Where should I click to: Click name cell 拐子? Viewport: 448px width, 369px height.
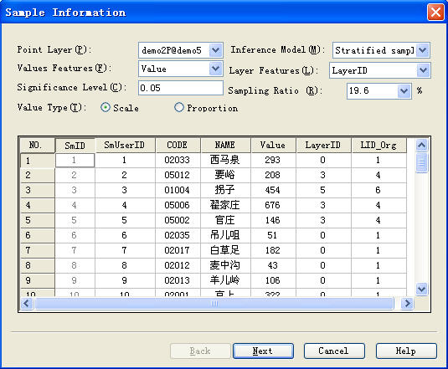225,190
